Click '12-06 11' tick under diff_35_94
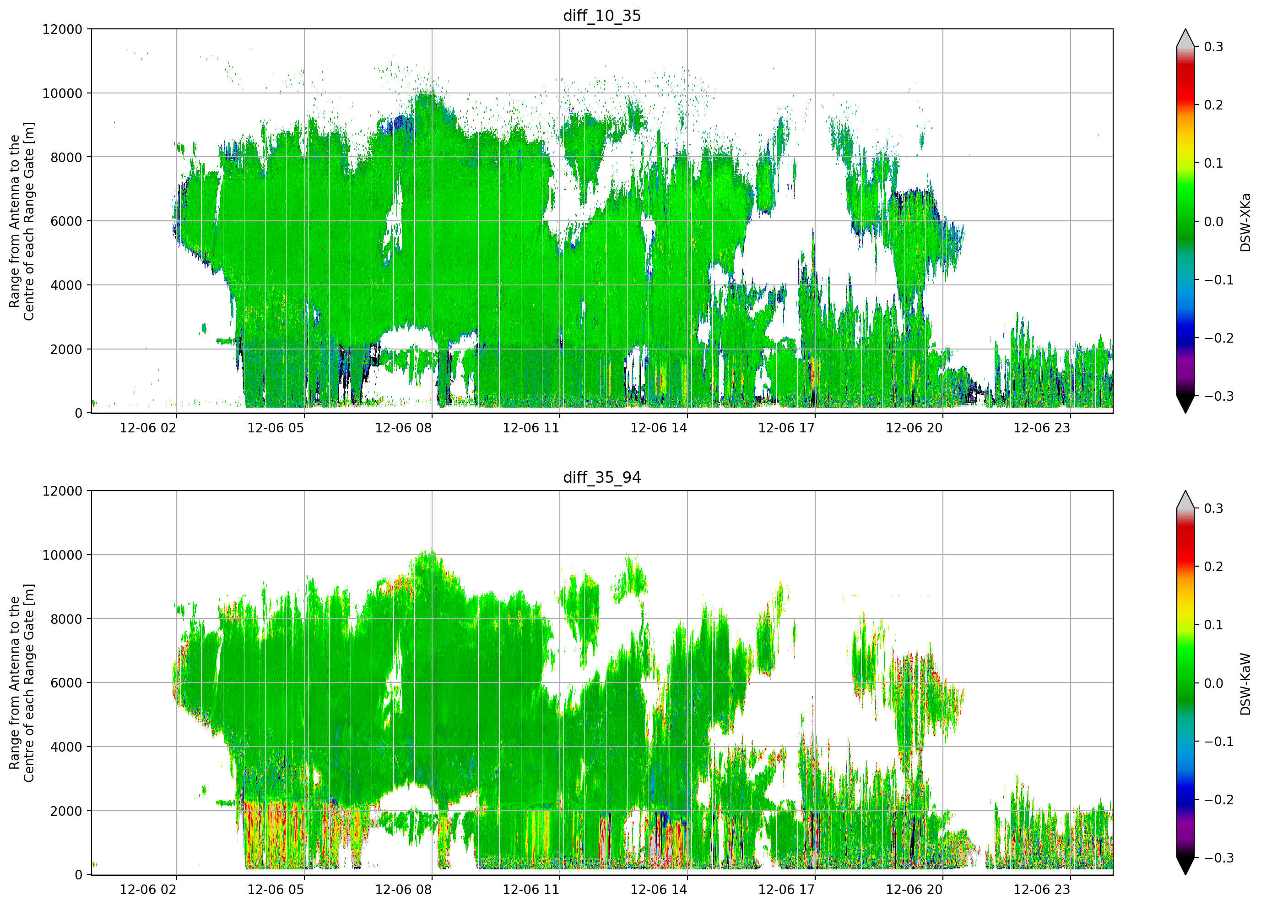Image resolution: width=1261 pixels, height=906 pixels. click(x=531, y=890)
